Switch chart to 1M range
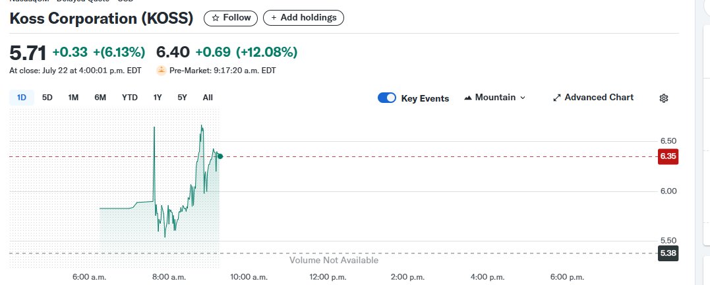The width and height of the screenshot is (710, 285). click(x=73, y=98)
